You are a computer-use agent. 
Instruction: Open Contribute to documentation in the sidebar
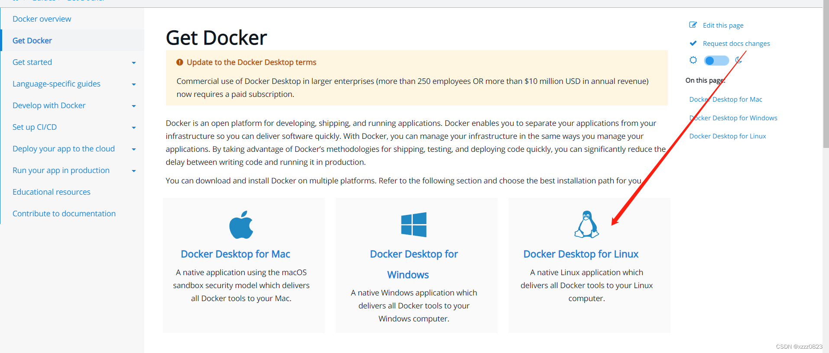click(x=64, y=214)
